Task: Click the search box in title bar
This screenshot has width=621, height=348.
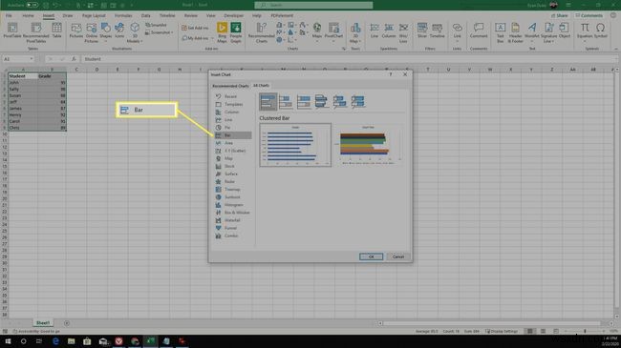Action: 313,5
